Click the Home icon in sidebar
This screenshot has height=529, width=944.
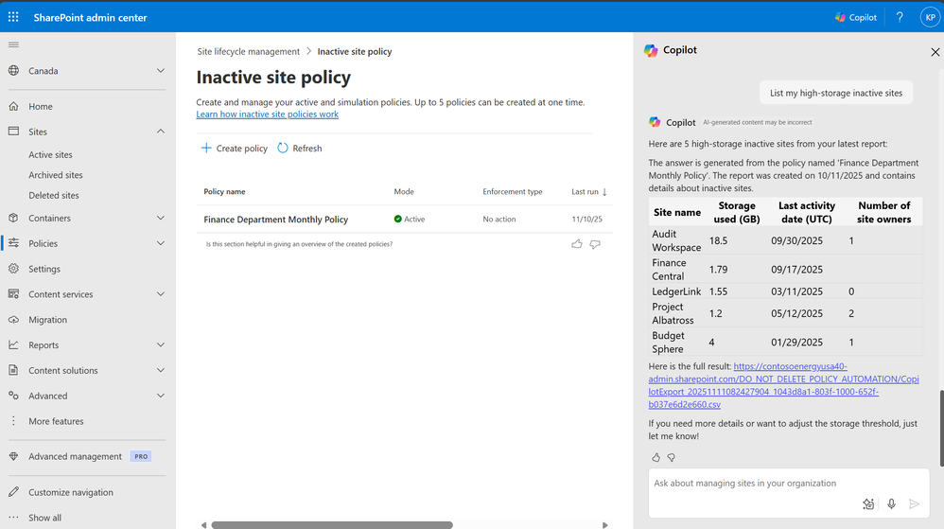pos(13,106)
